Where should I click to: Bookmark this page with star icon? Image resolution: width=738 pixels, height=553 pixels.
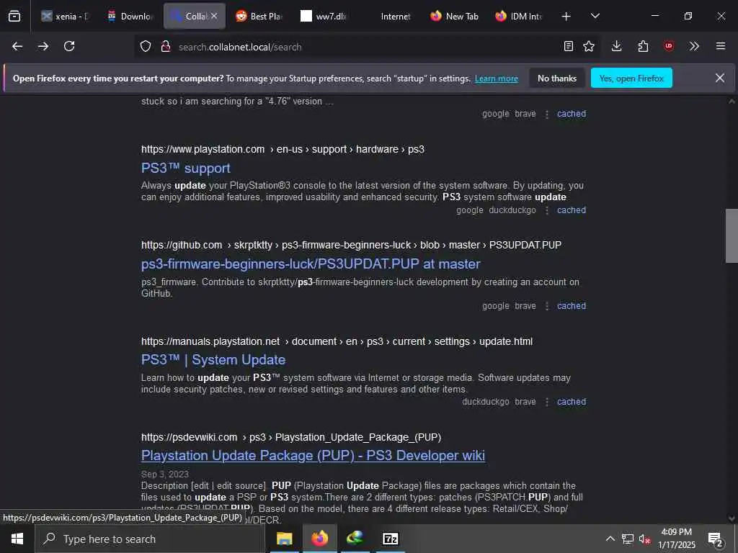pyautogui.click(x=589, y=46)
